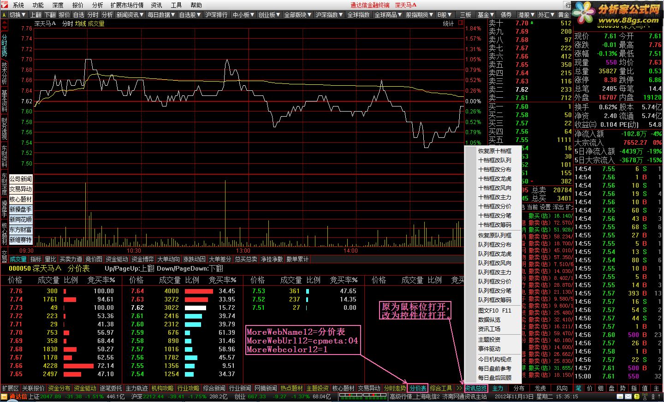Open the 沪深指数 dropdown
This screenshot has height=402, width=664.
(329, 15)
